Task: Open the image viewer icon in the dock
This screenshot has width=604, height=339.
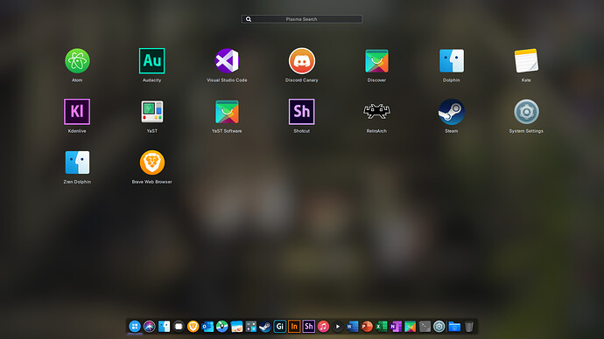Action: click(236, 327)
